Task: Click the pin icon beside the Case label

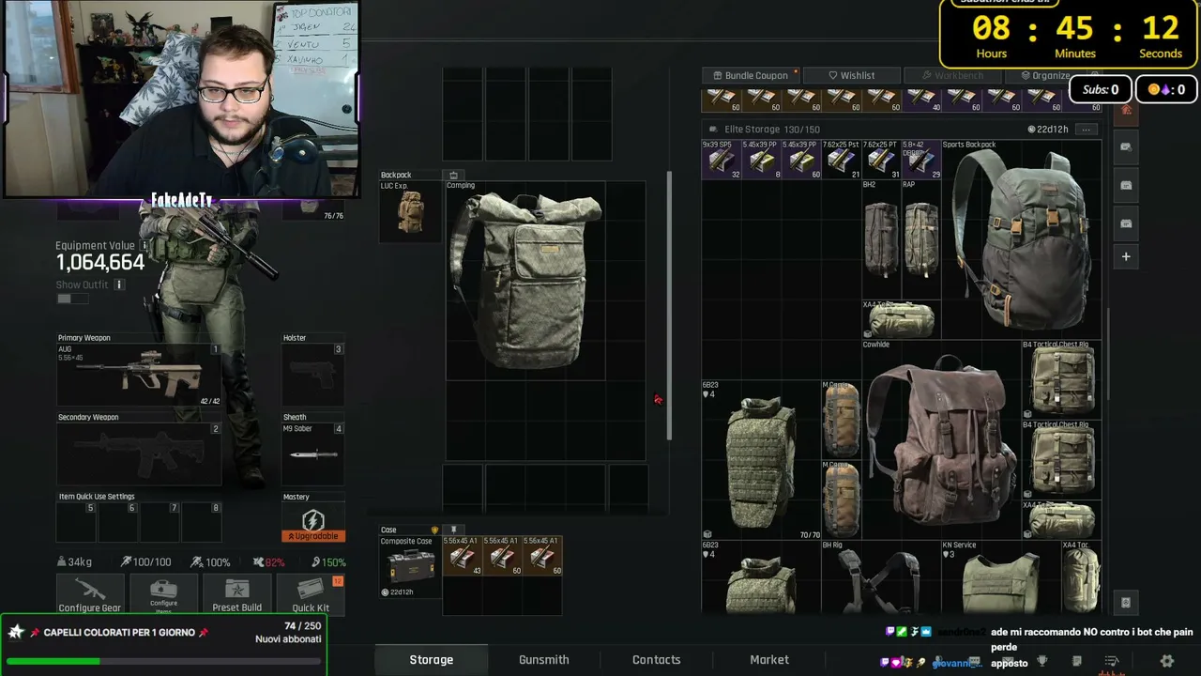Action: click(454, 530)
